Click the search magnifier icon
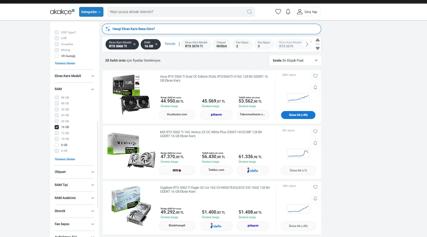Screen dimensions: 427x237 pos(249,12)
